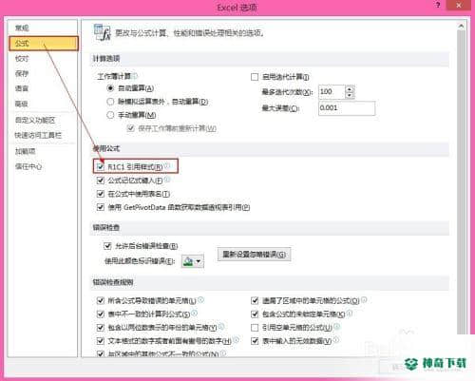Click info icon after 所含公式导致错误的单元格
475x381 pixels.
pyautogui.click(x=200, y=299)
